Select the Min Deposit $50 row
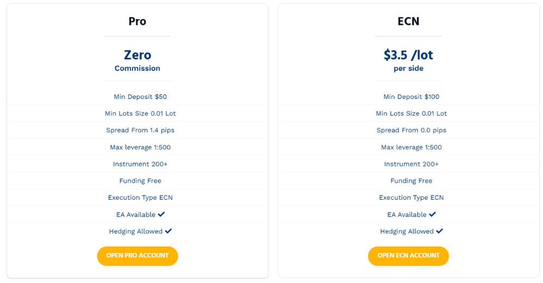The width and height of the screenshot is (543, 283). tap(140, 97)
